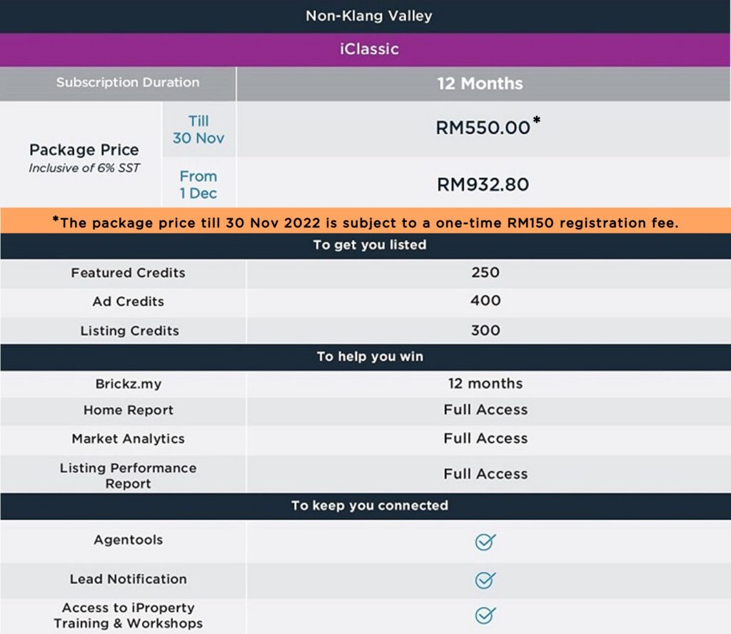The image size is (731, 634).
Task: Select the Featured Credits value 250
Action: (485, 272)
